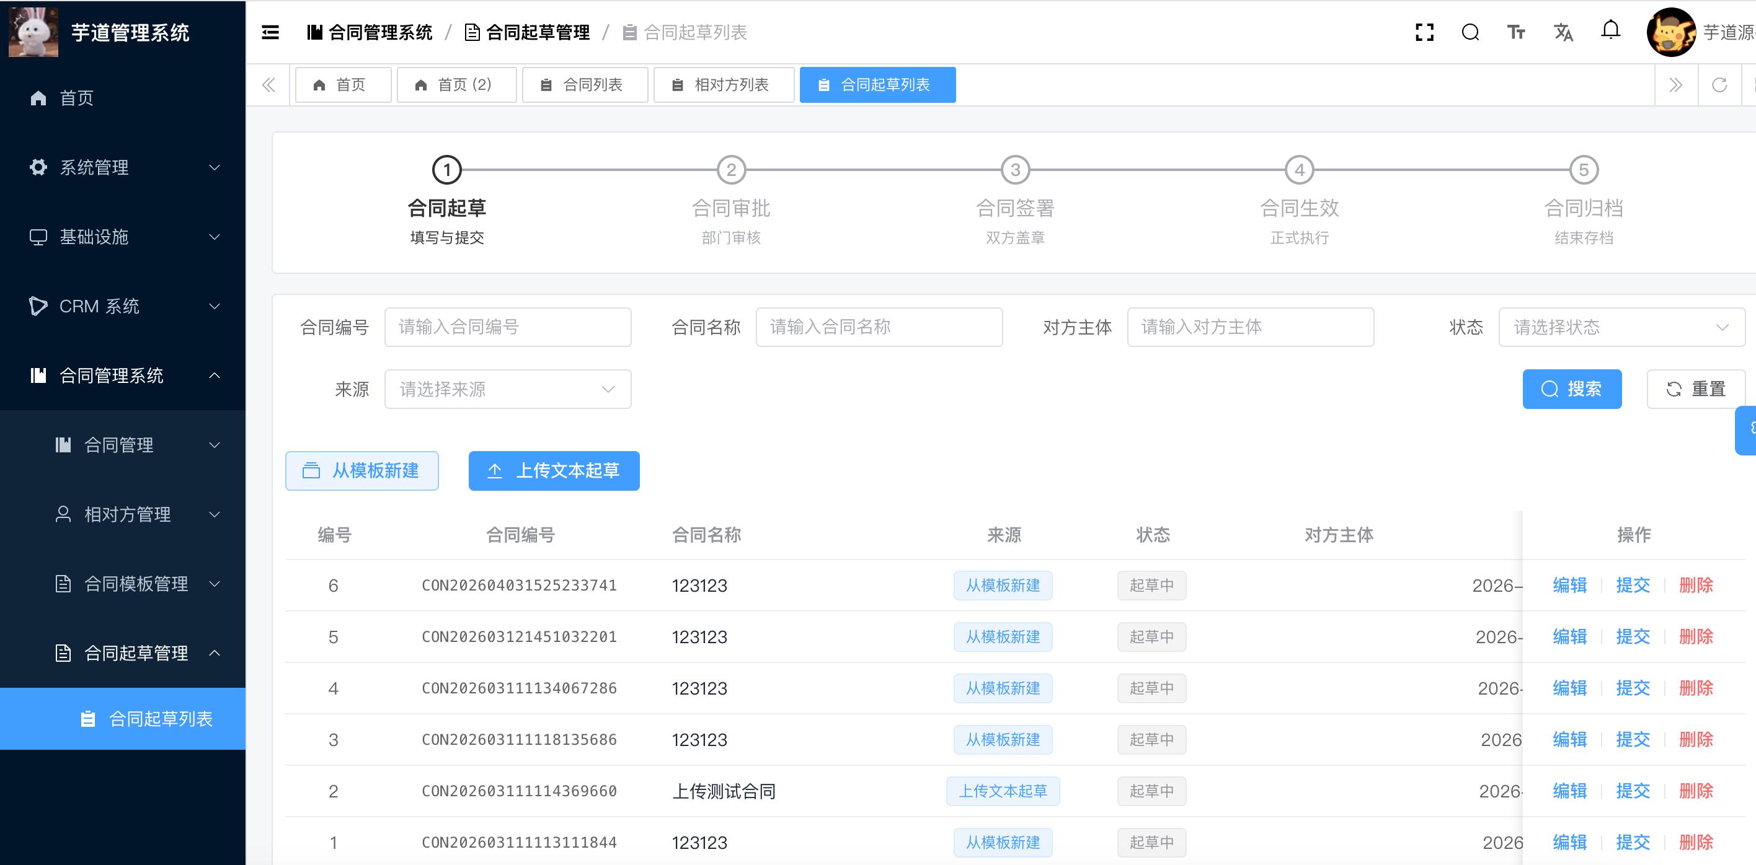Click the tab refresh icon
Viewport: 1756px width, 865px height.
[x=1720, y=84]
